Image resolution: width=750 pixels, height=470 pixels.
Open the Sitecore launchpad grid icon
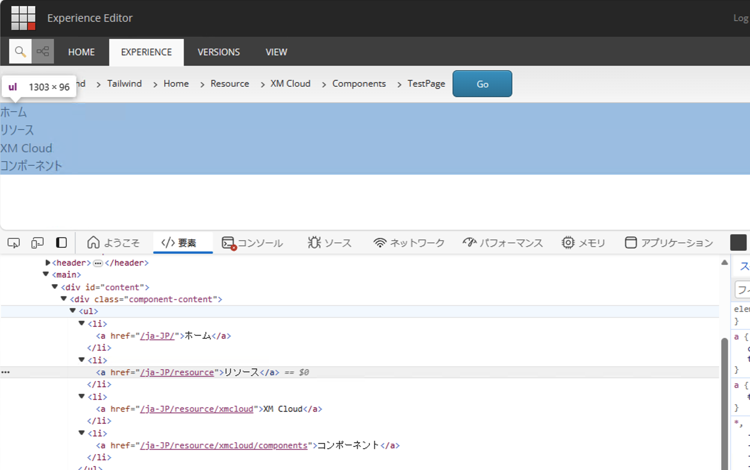(x=23, y=18)
